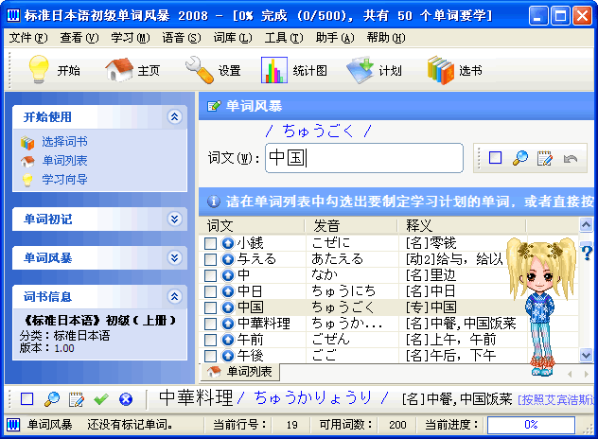Click the 词文 input field

363,158
